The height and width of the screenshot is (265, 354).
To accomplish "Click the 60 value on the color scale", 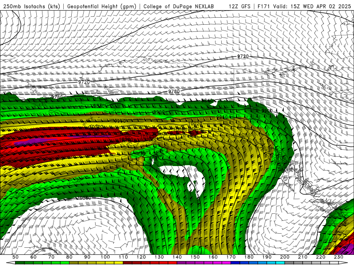I will click(34, 257).
